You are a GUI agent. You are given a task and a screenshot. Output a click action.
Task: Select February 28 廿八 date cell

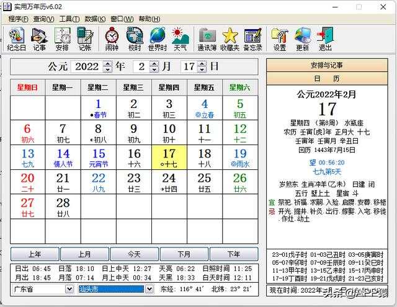tap(63, 207)
